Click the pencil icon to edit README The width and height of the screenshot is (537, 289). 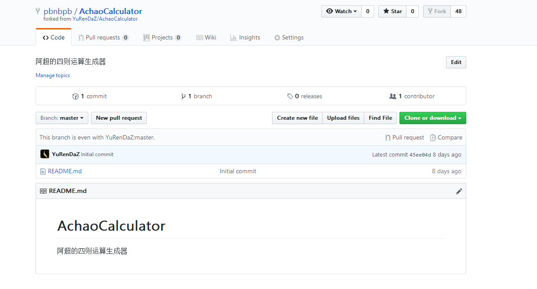(x=459, y=191)
